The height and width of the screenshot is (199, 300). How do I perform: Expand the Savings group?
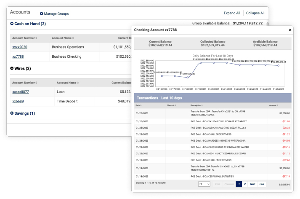coord(12,113)
